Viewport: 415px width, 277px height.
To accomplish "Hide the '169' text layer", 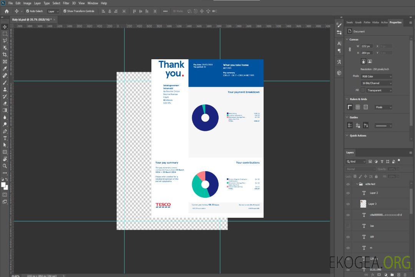I will 348,237.
